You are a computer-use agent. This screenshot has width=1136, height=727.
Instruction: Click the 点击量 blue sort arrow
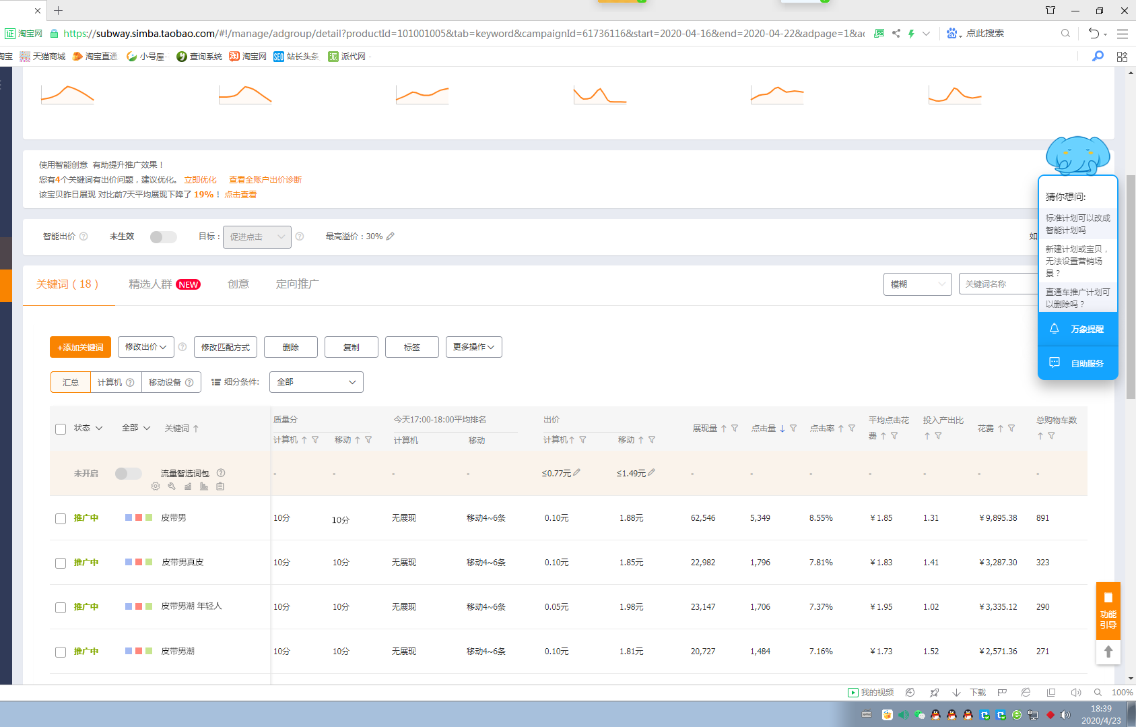[782, 429]
